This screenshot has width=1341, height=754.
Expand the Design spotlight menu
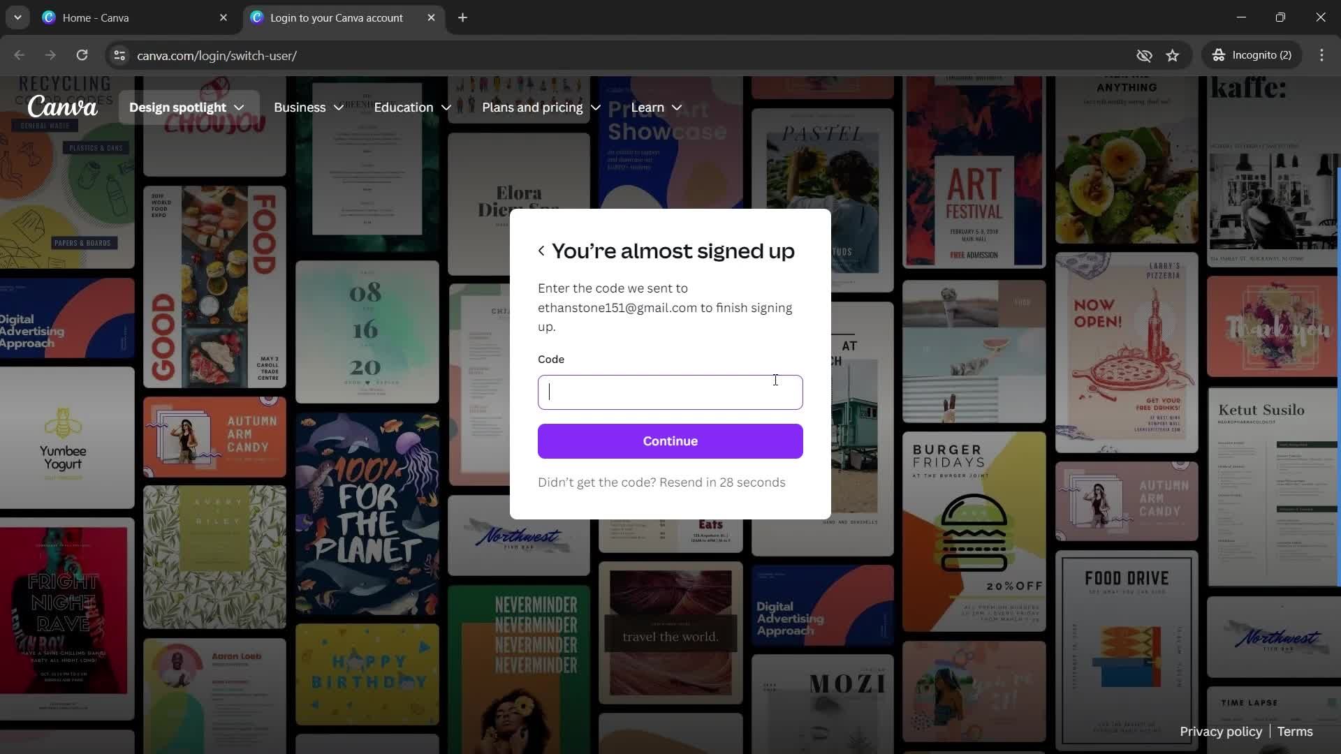tap(187, 108)
